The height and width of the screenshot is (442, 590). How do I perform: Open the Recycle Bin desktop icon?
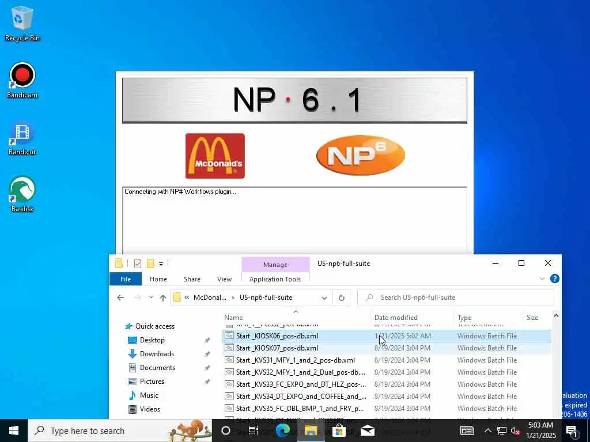[22, 23]
